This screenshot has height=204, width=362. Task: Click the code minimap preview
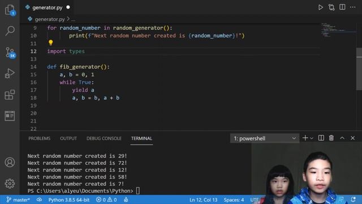tap(338, 30)
